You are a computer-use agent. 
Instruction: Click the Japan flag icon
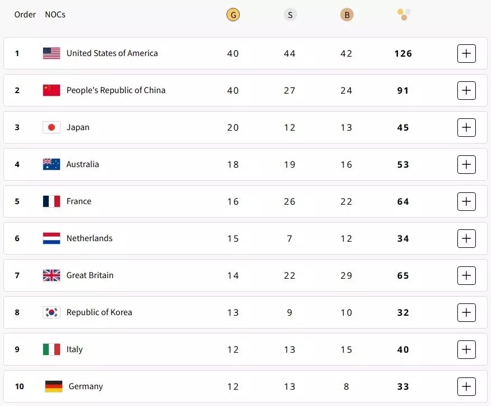(51, 127)
